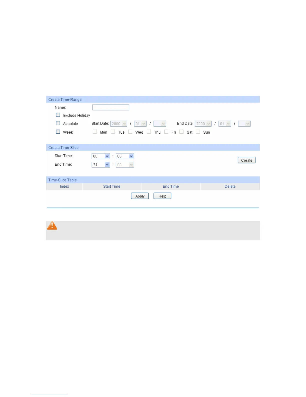Click the Help button
The image size is (306, 397).
tap(162, 196)
